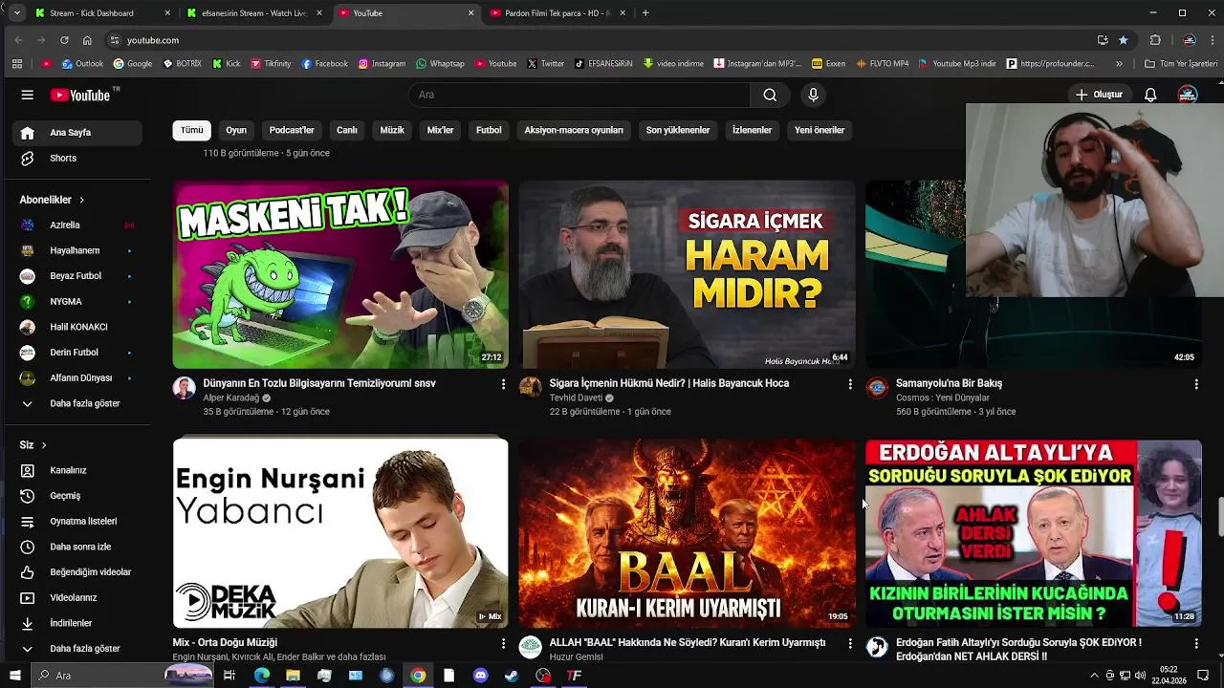Screen dimensions: 1224x688
Task: Open the Halil KONAKCI subscription
Action: (x=78, y=327)
